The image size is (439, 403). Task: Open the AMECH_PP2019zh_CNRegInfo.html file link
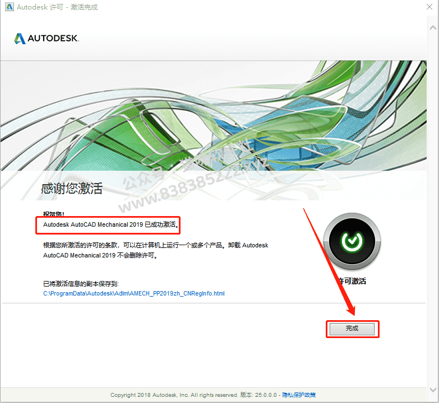[134, 293]
